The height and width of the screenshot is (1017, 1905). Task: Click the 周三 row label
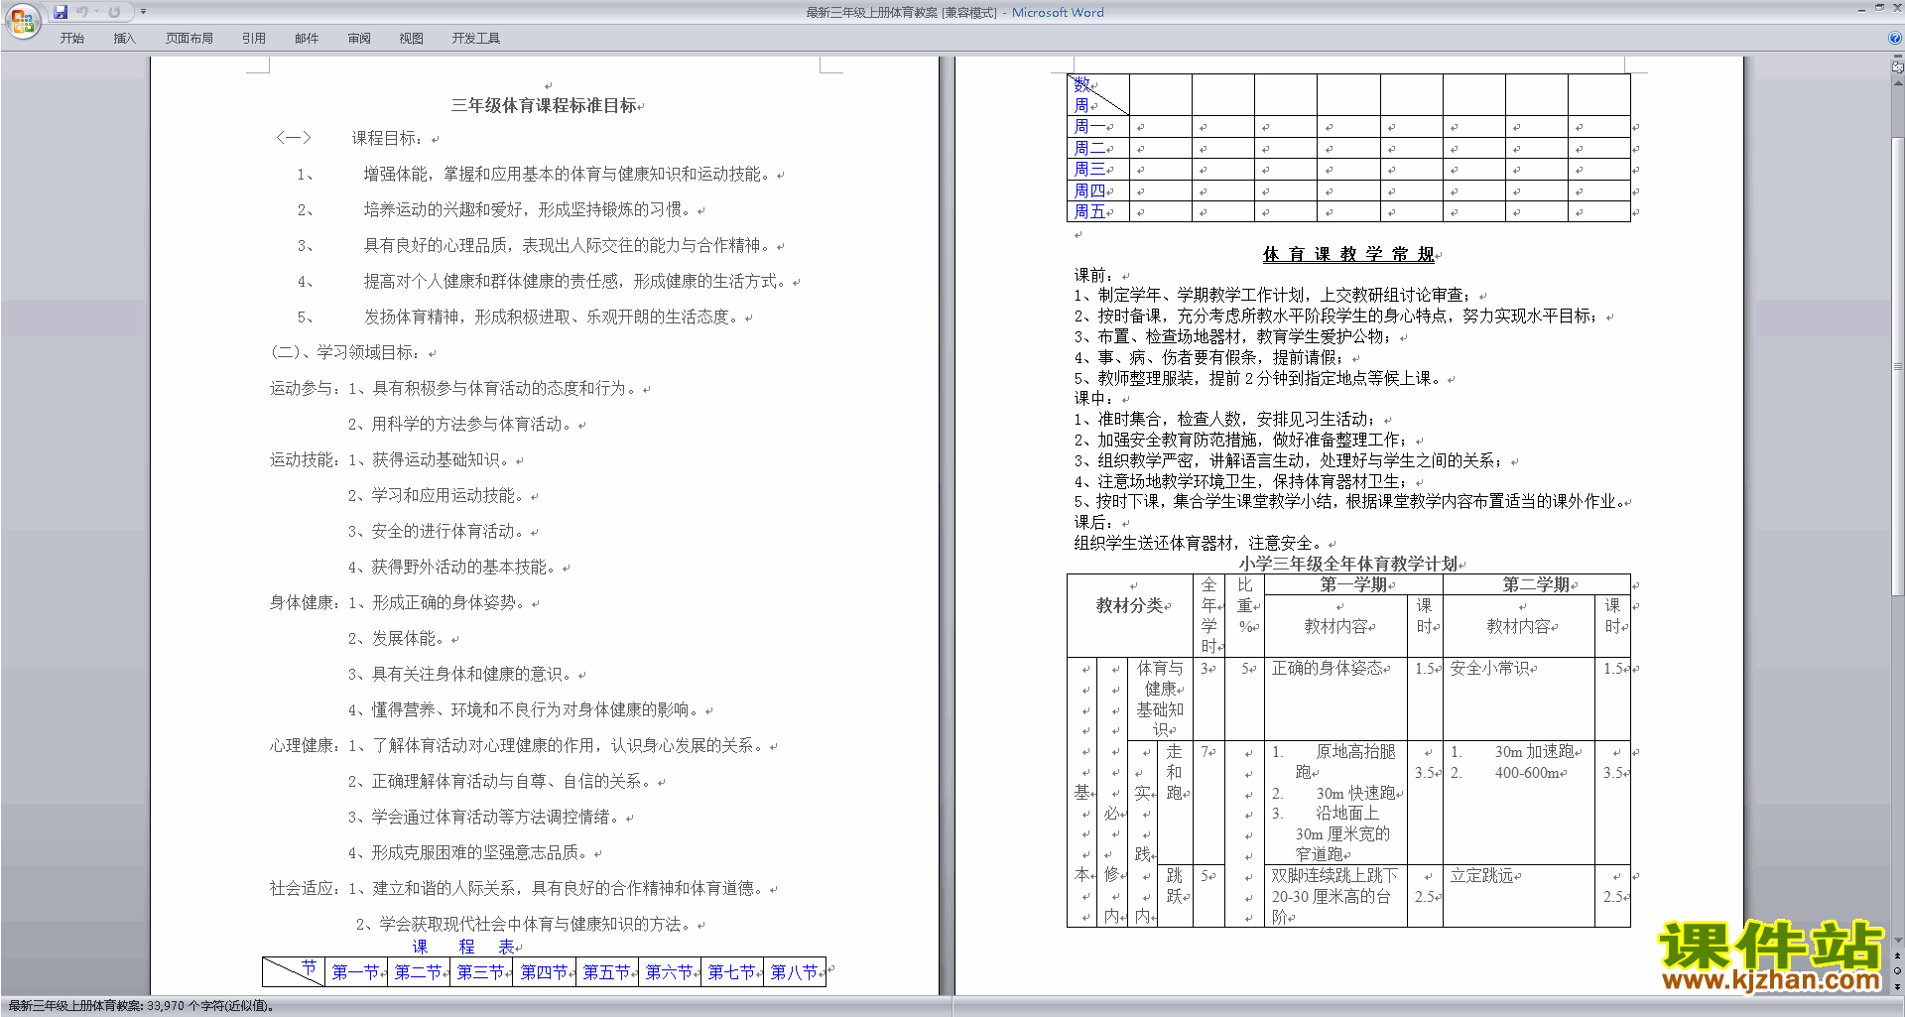pyautogui.click(x=1089, y=169)
